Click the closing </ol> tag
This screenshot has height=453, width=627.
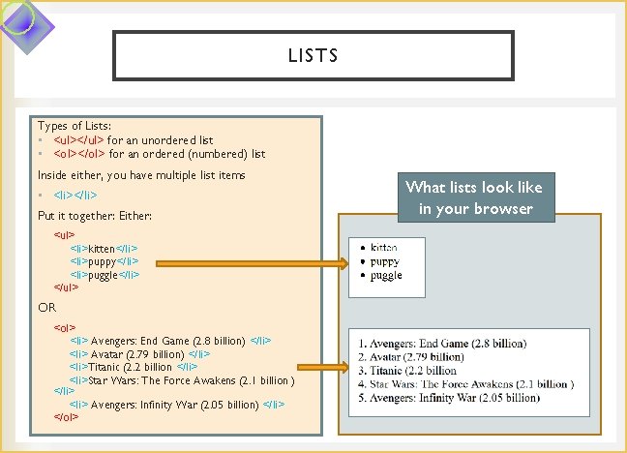(x=66, y=417)
